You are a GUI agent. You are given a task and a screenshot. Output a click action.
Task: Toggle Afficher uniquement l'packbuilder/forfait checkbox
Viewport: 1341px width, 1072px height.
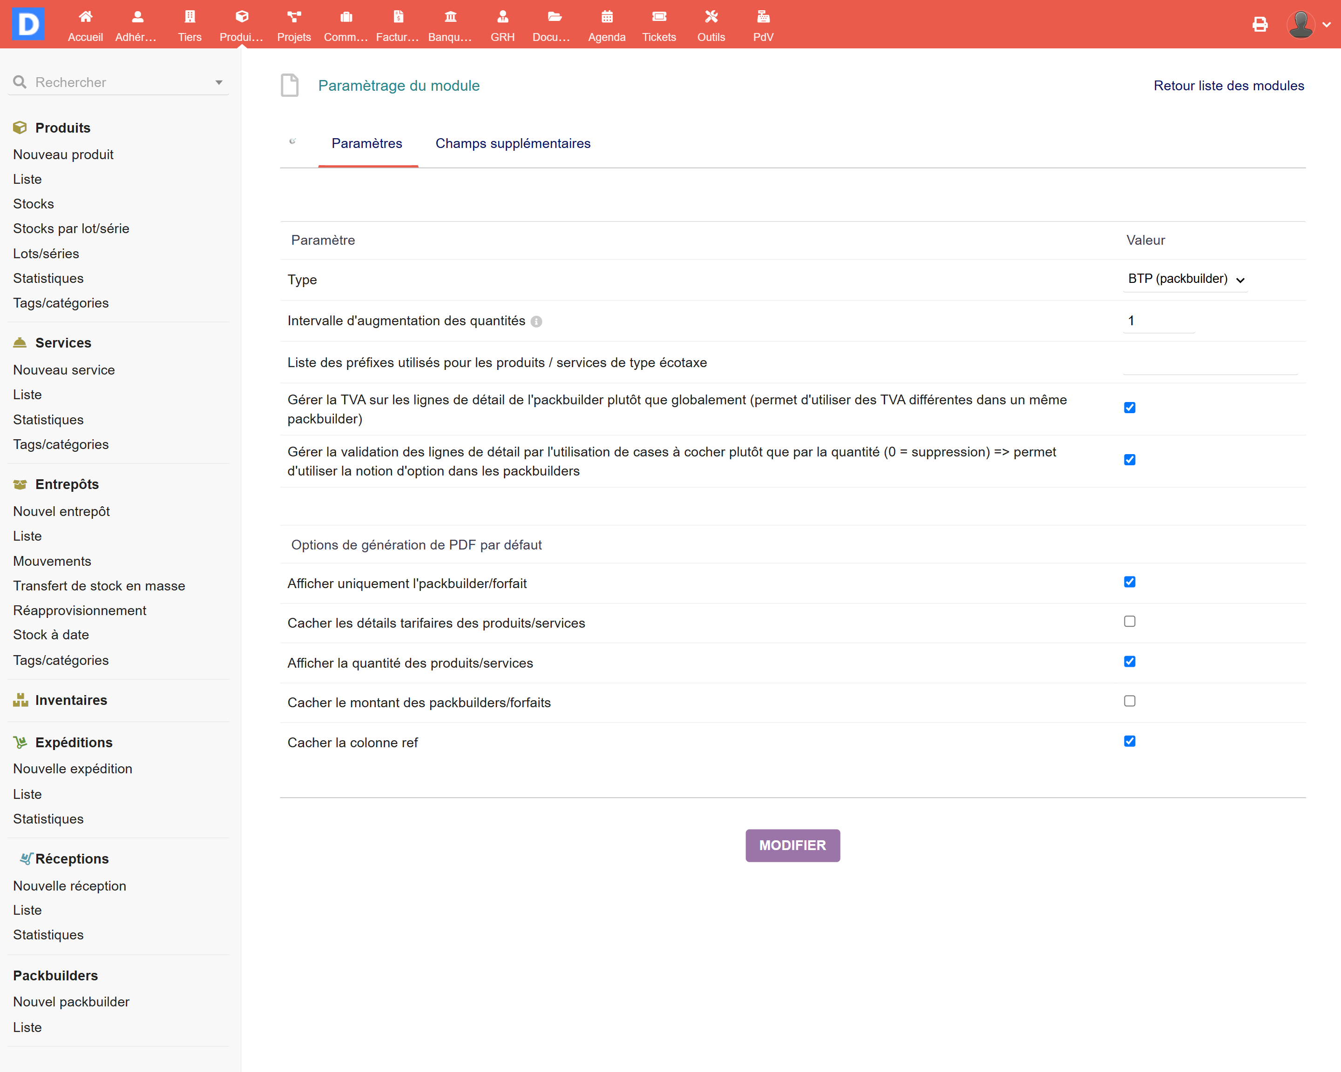coord(1130,582)
